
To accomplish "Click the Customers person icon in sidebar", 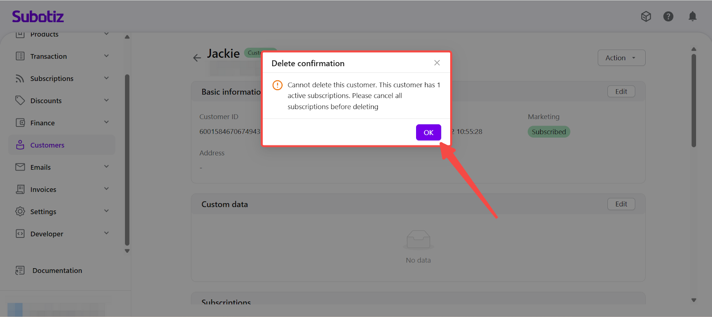I will pos(20,145).
